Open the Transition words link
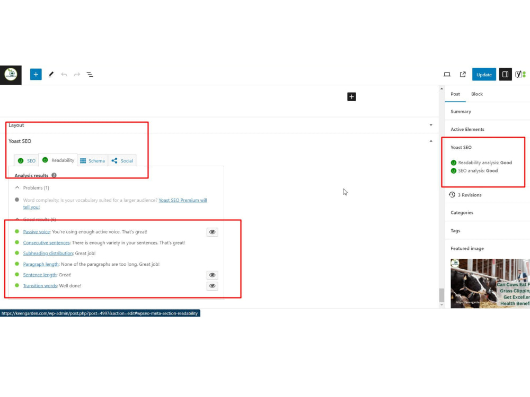 (40, 286)
